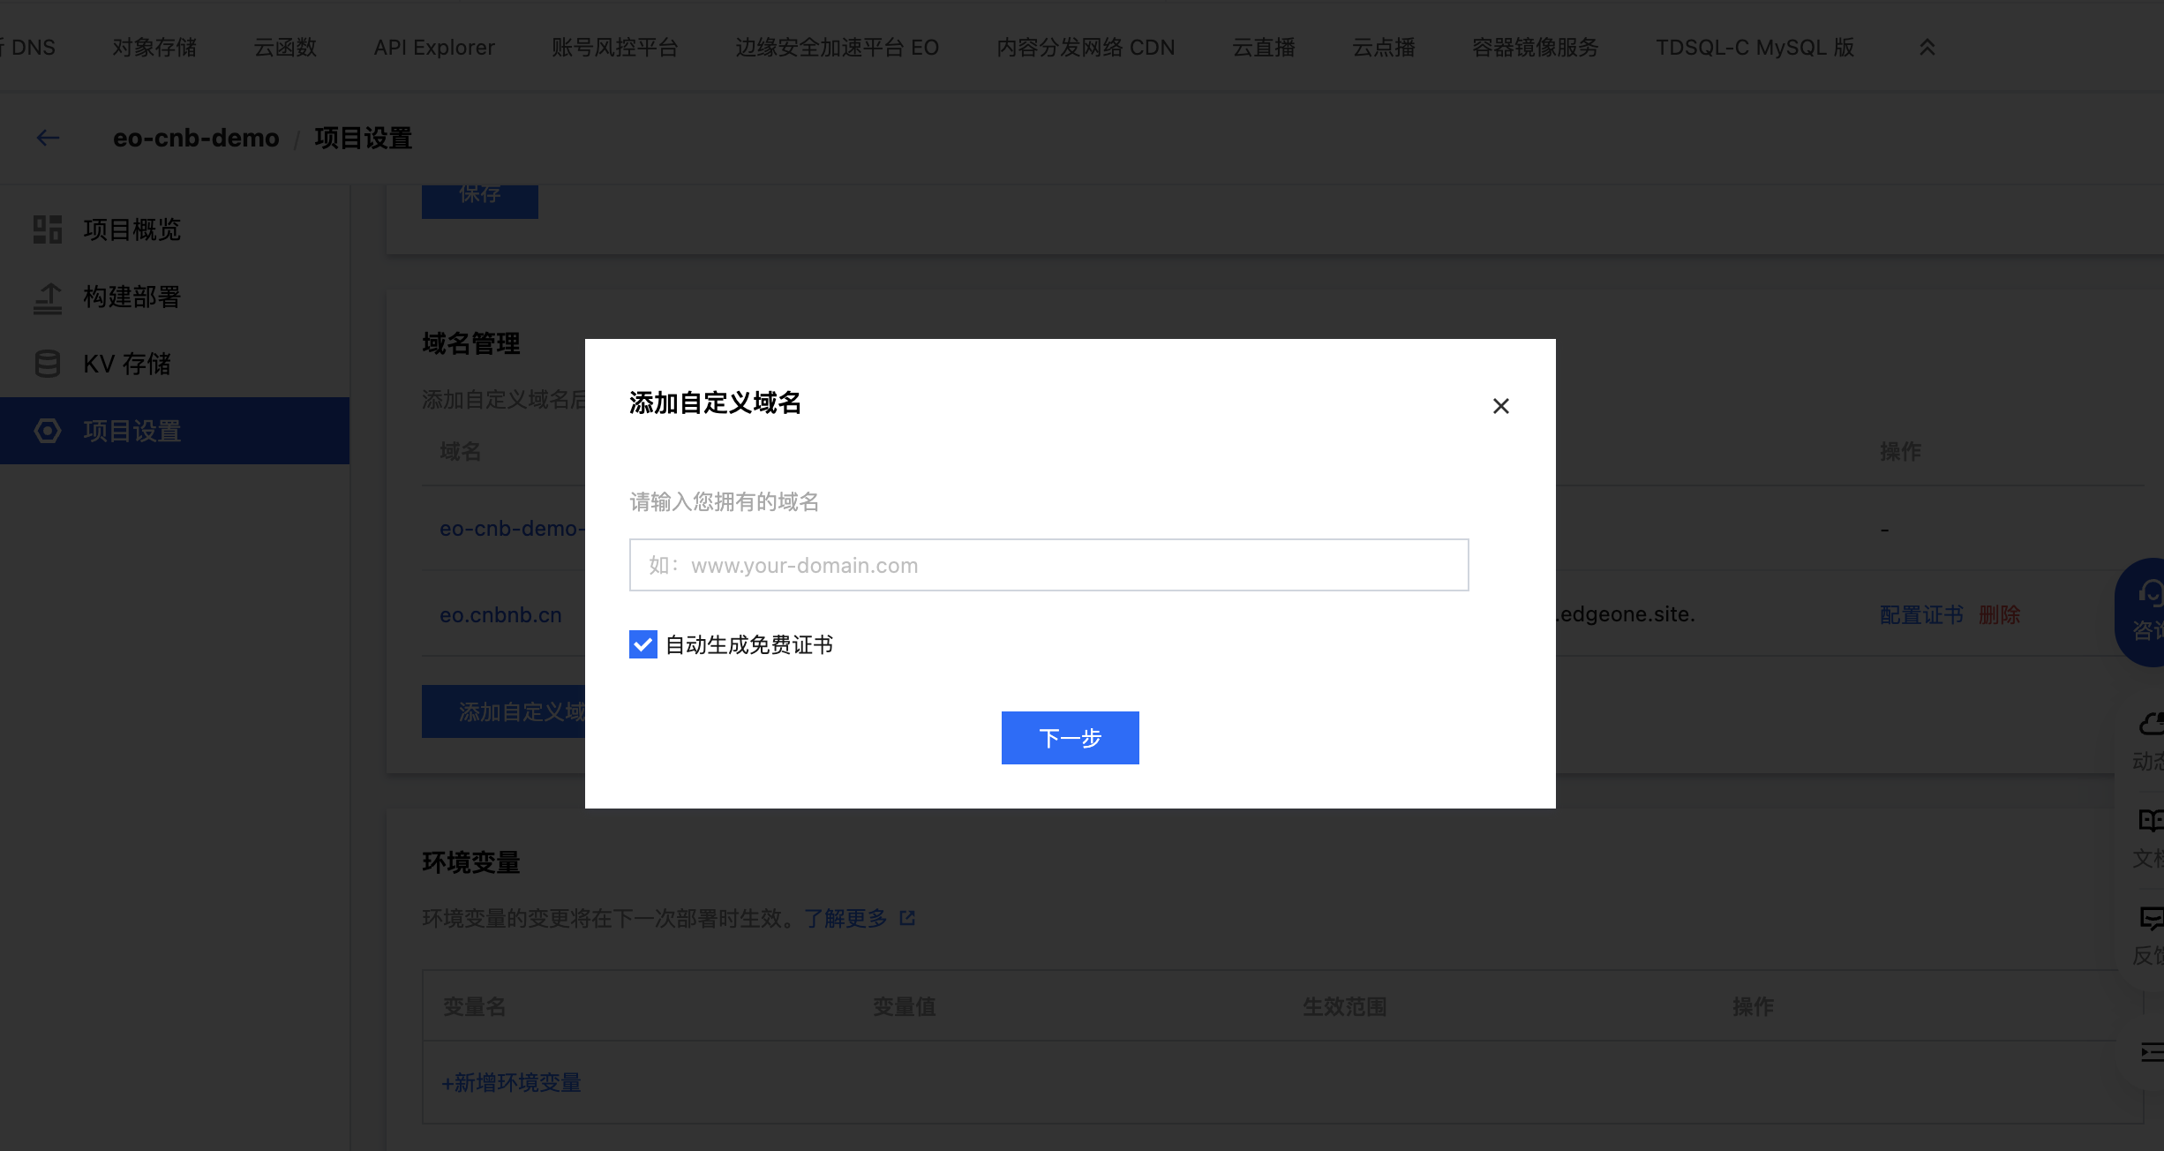This screenshot has width=2164, height=1151.
Task: Click the 构建部署 upload icon in sidebar
Action: click(48, 297)
